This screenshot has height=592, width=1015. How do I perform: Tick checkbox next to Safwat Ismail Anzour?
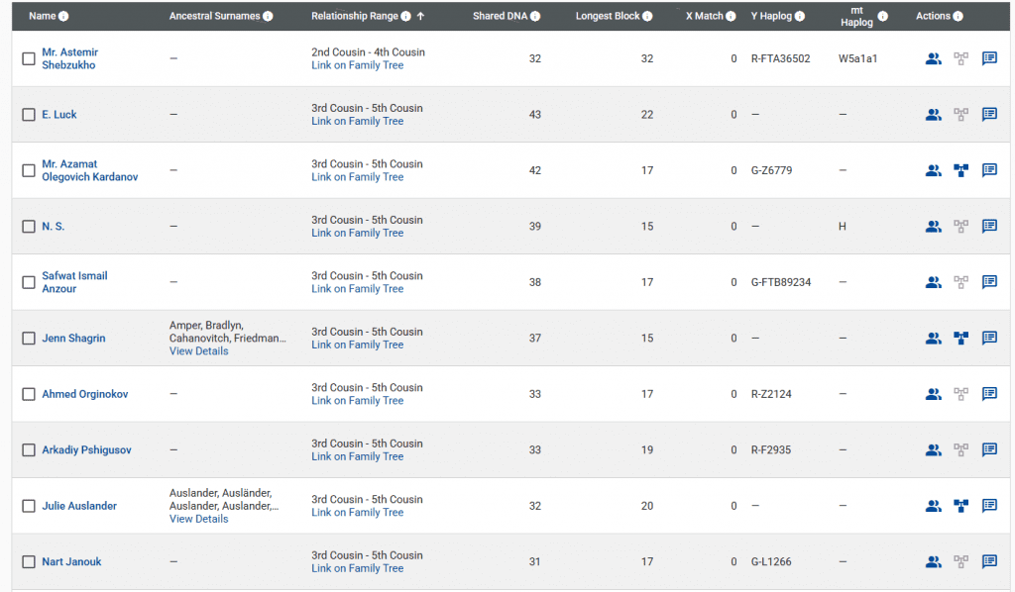[29, 282]
